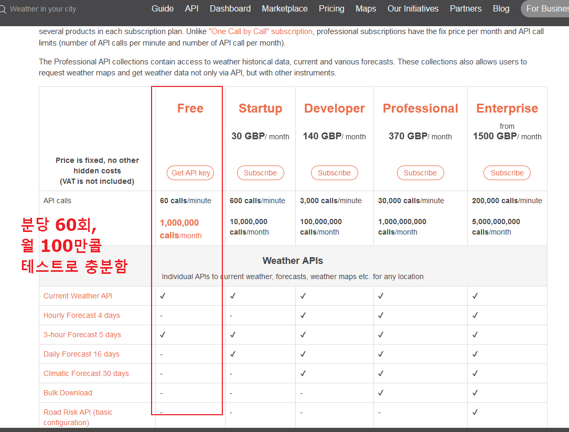Subscribe to the Enterprise plan
The image size is (569, 432).
coord(507,173)
